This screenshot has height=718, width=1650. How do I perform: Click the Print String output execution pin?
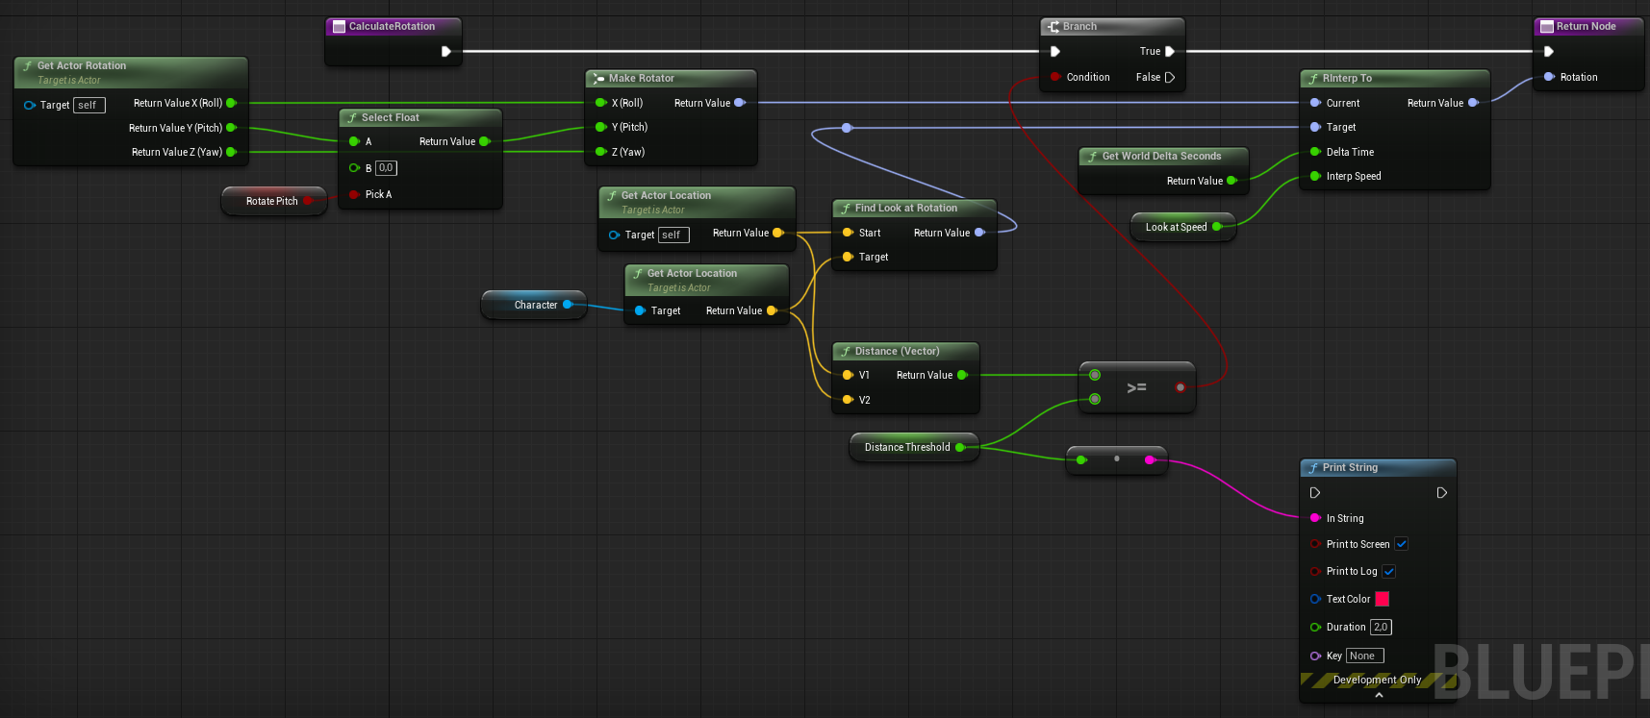1441,493
